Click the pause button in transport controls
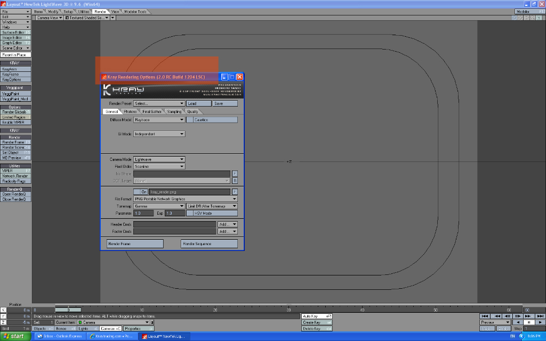 pyautogui.click(x=528, y=322)
